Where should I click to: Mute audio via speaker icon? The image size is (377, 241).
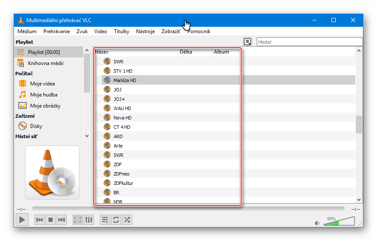(317, 223)
